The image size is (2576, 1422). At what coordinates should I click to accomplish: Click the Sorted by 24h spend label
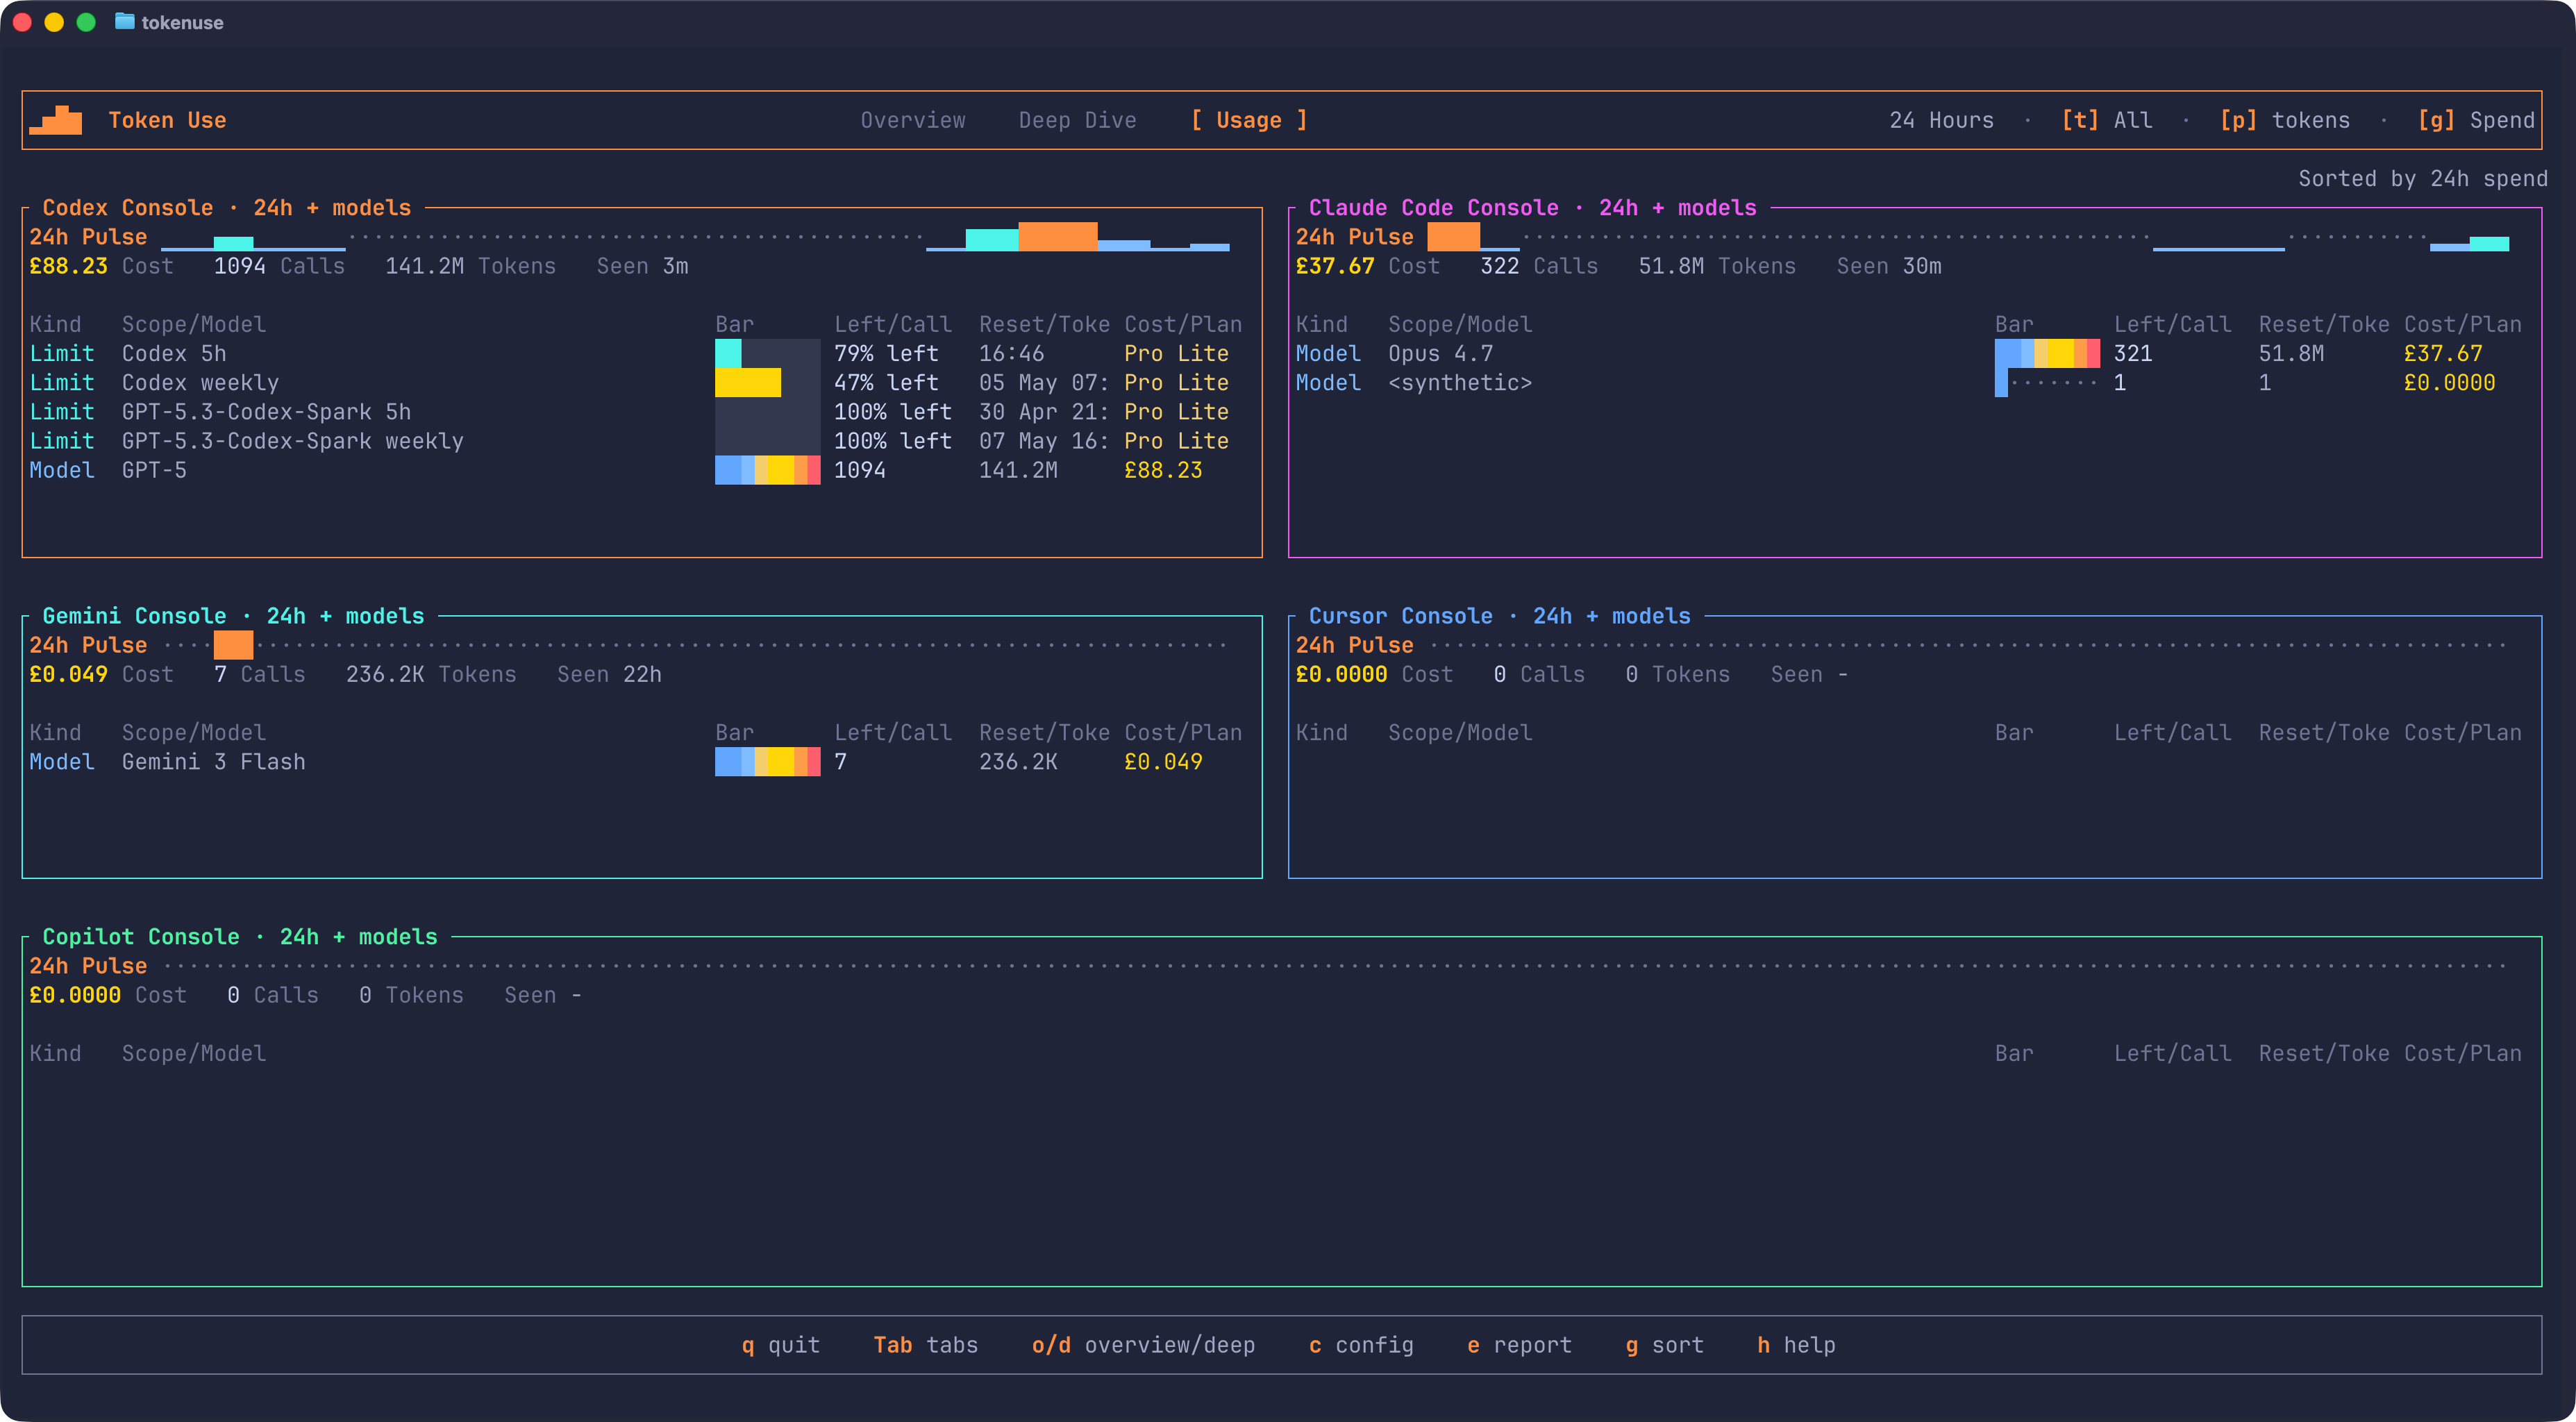click(2422, 178)
